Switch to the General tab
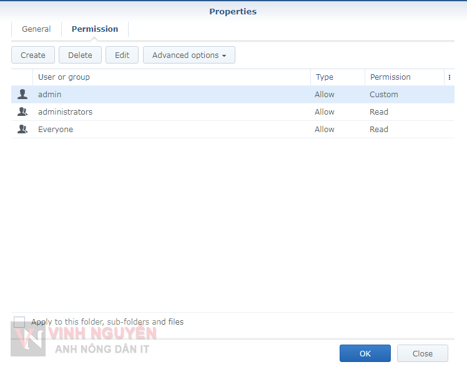 click(36, 29)
